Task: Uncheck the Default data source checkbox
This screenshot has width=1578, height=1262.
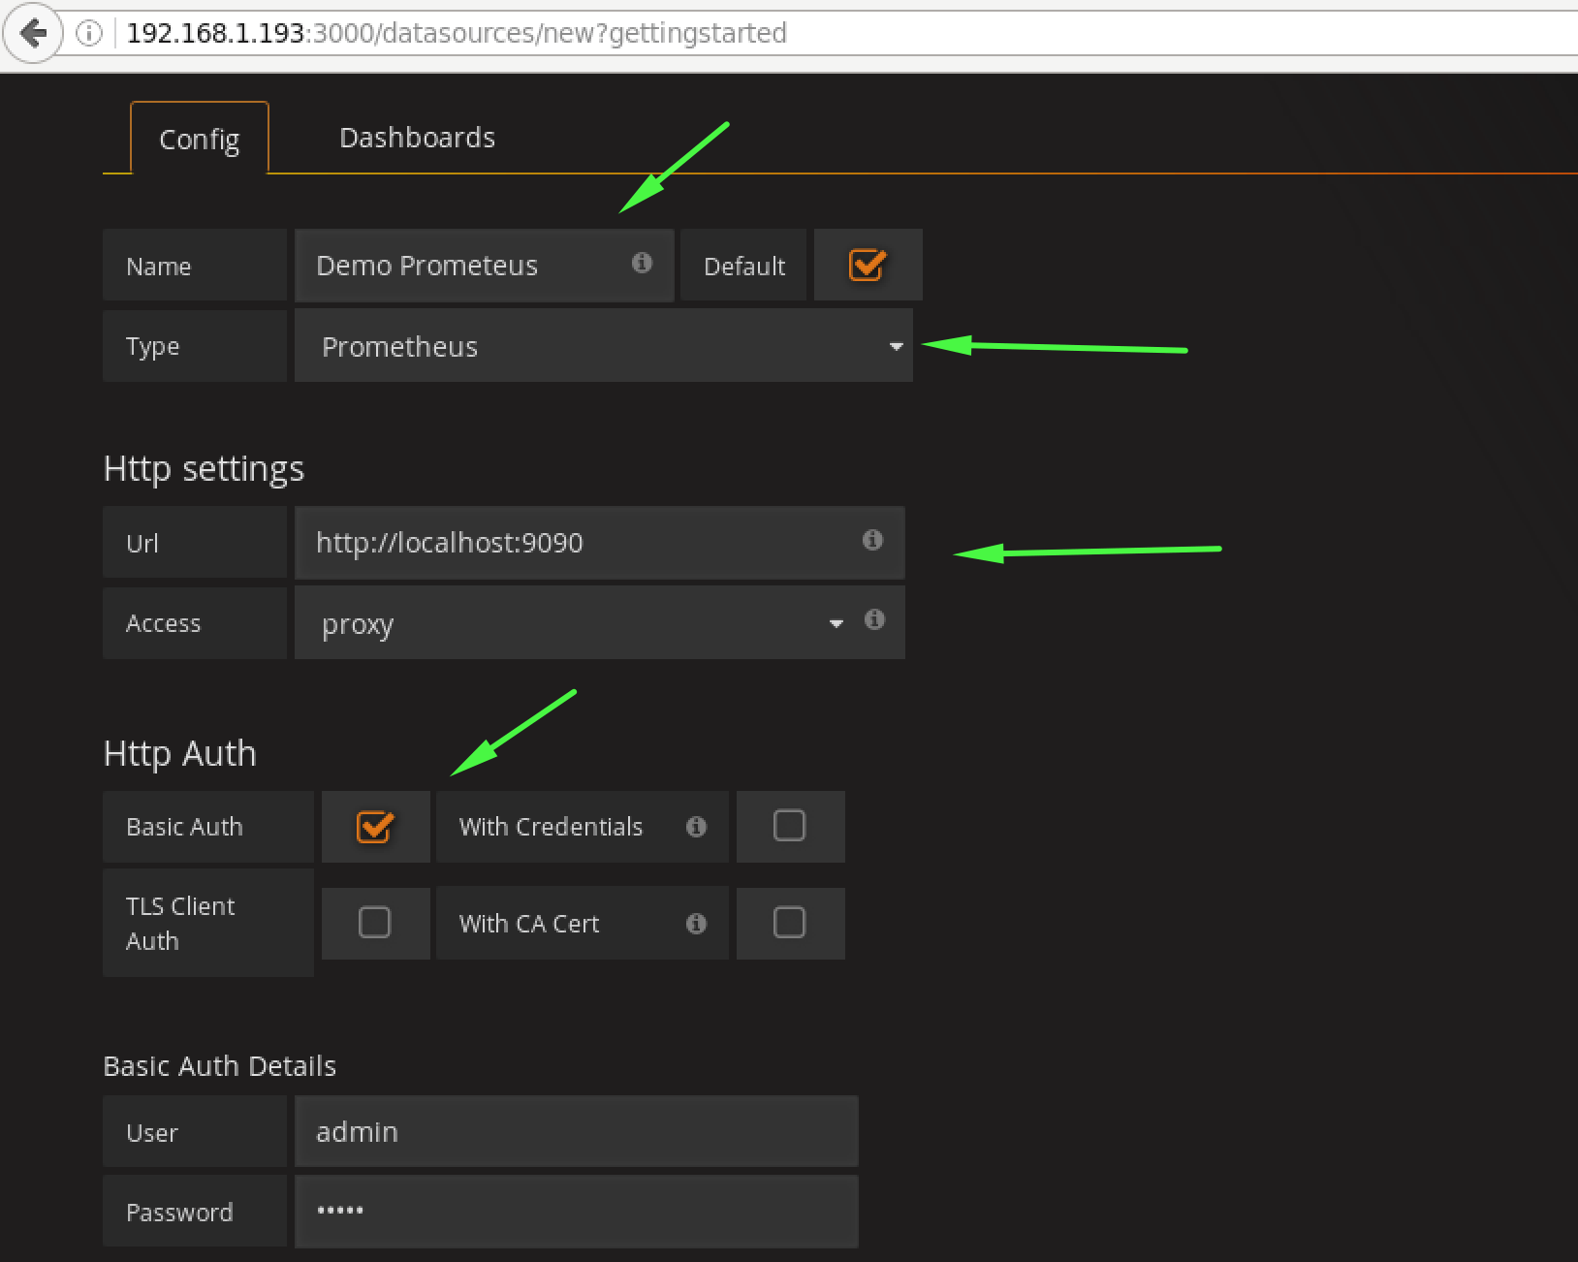Action: click(867, 265)
